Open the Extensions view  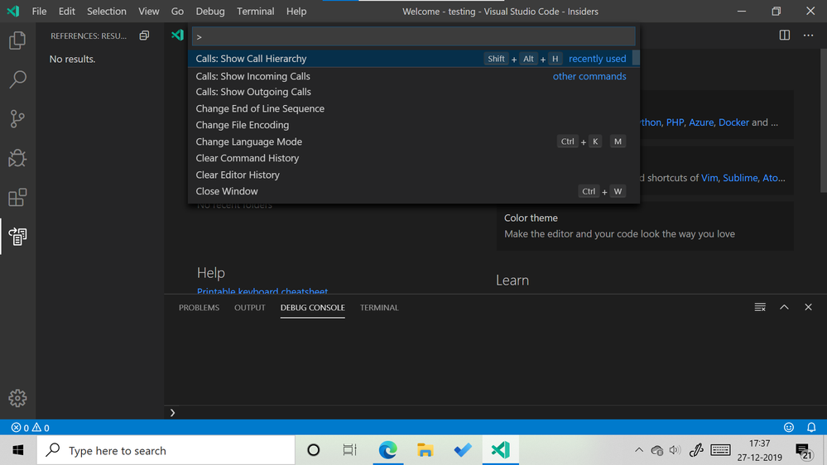tap(17, 197)
